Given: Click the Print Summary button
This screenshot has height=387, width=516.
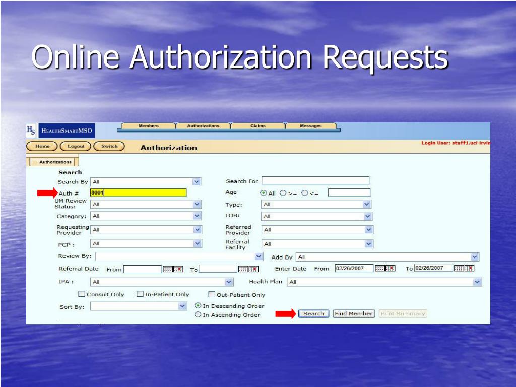Looking at the screenshot, I should point(403,314).
